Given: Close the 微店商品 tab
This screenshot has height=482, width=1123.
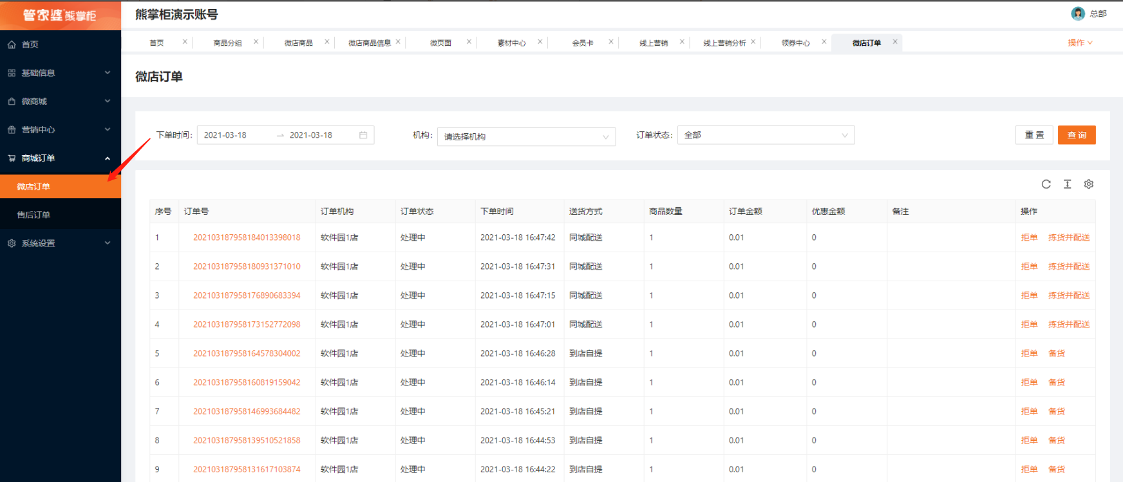Looking at the screenshot, I should 327,42.
